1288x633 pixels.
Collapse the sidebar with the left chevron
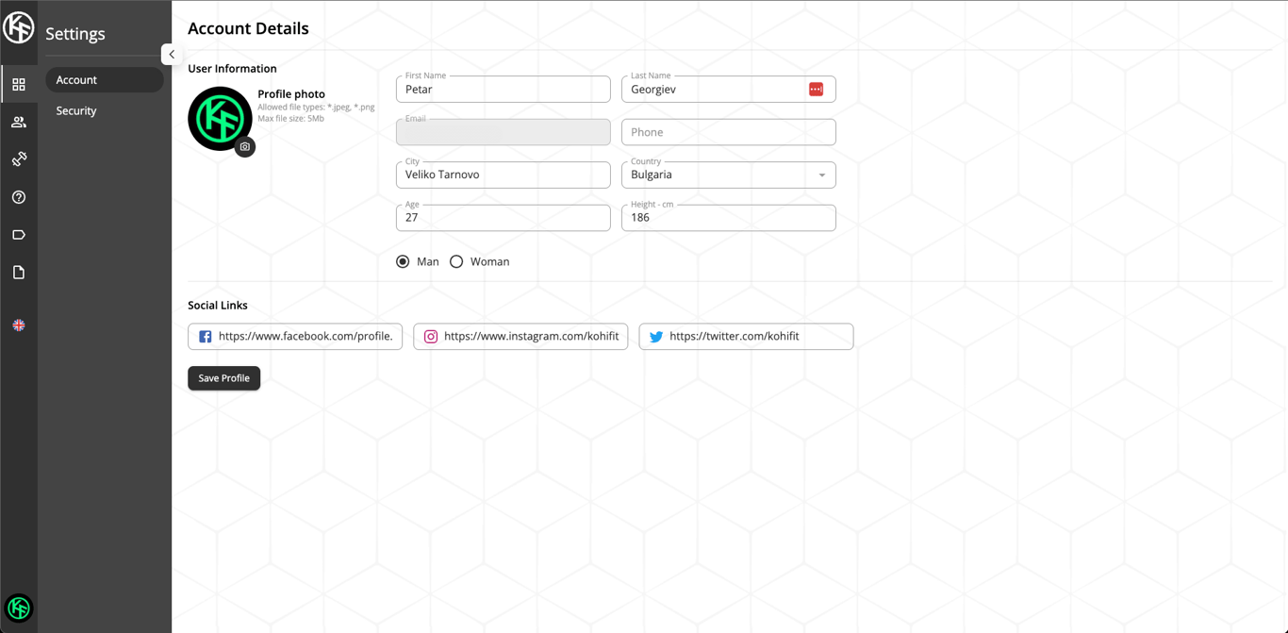coord(172,54)
